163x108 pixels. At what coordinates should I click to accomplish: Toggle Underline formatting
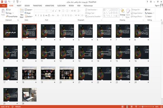[41, 15]
